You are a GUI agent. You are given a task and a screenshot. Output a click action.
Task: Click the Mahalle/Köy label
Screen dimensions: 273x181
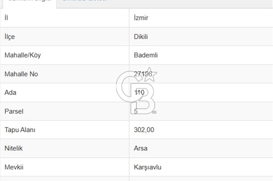click(x=23, y=55)
